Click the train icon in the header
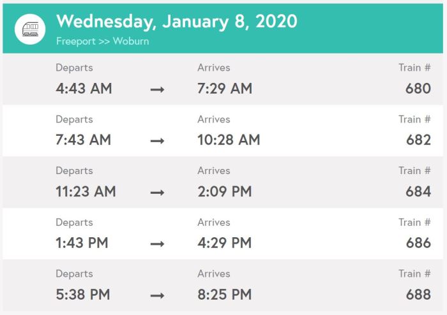The width and height of the screenshot is (447, 315). pos(30,29)
